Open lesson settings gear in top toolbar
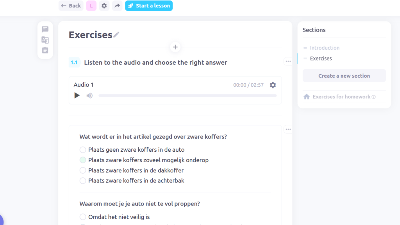 click(x=104, y=5)
